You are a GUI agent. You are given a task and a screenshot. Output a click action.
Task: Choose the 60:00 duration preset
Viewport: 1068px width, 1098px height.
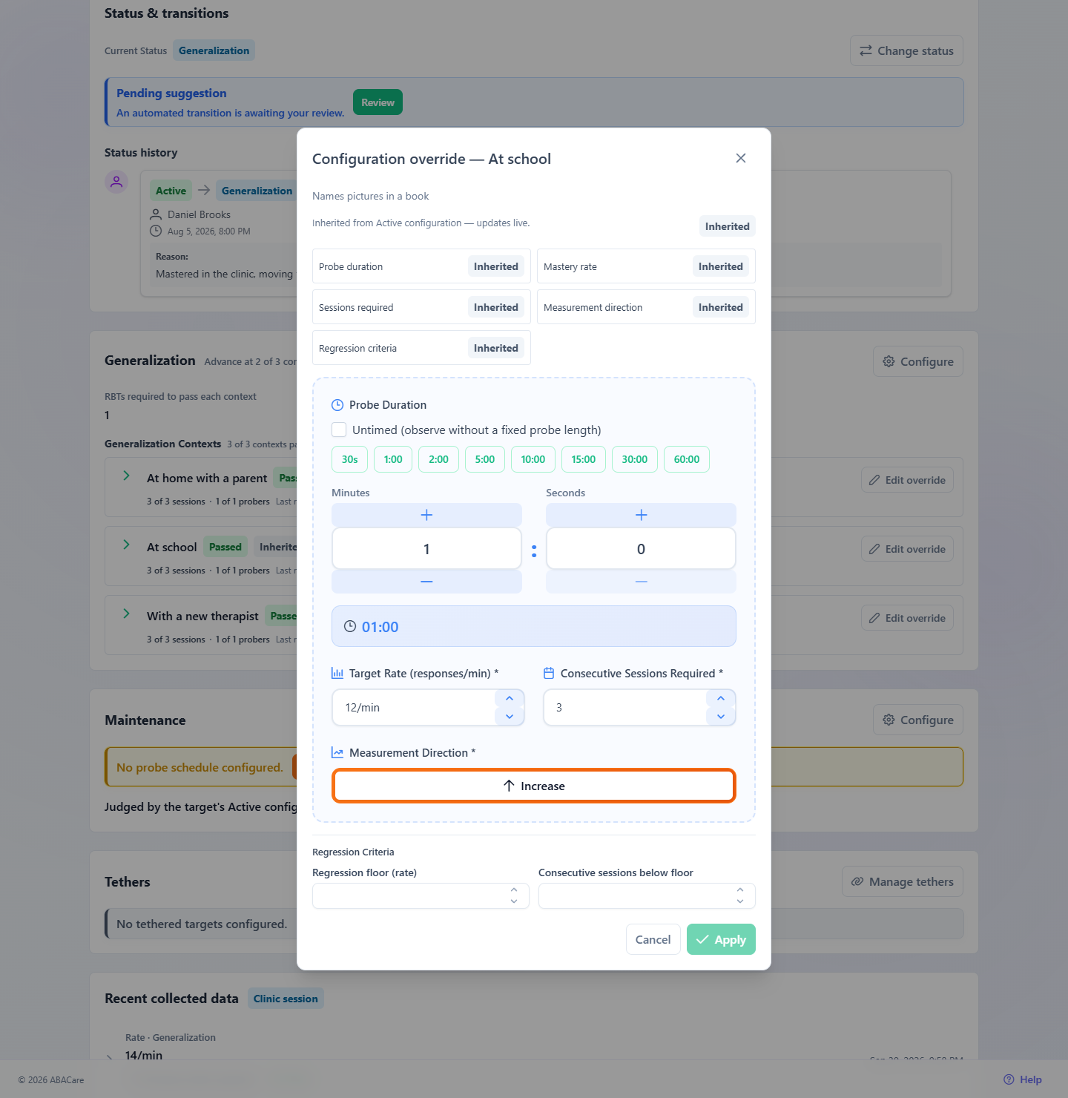(x=687, y=459)
